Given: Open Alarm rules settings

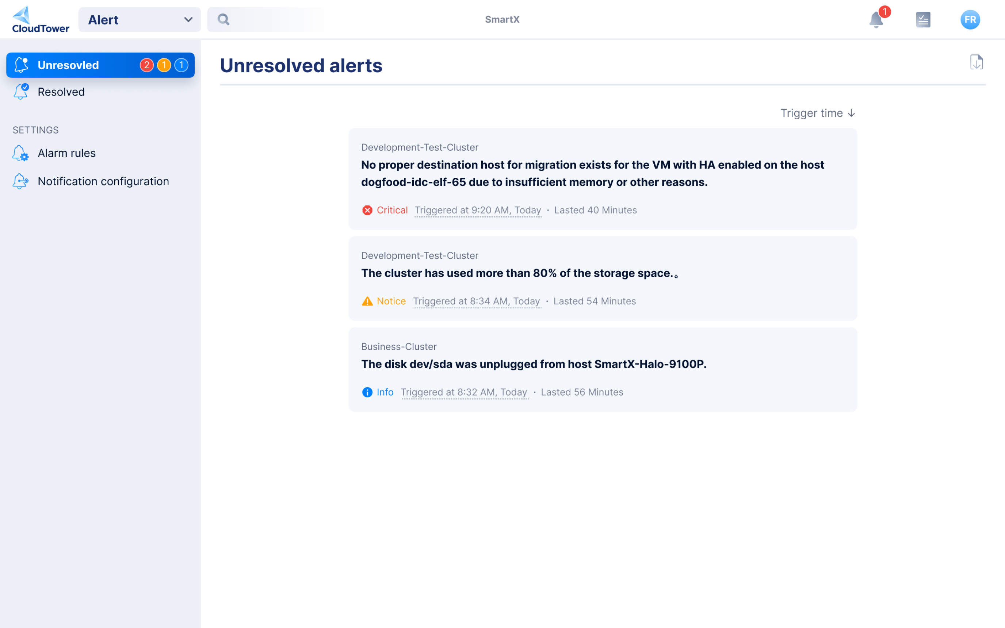Looking at the screenshot, I should pyautogui.click(x=66, y=153).
